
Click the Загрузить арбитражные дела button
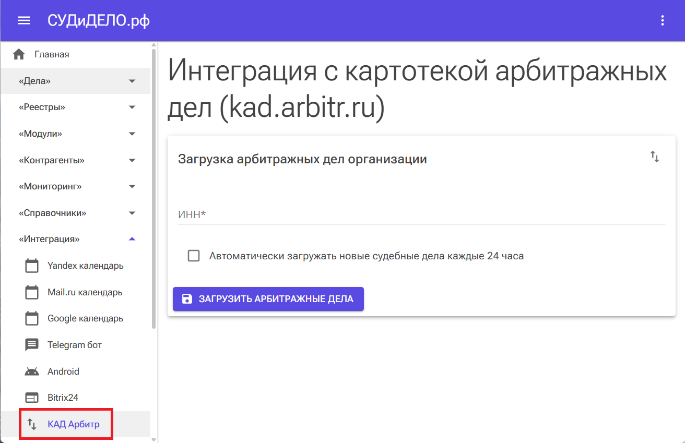point(268,299)
